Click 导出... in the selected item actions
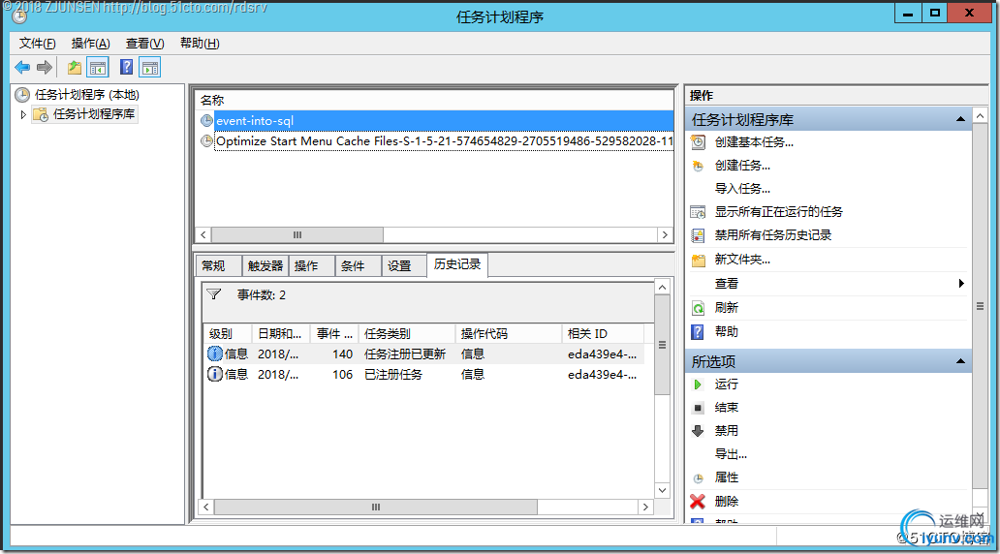This screenshot has height=554, width=1000. tap(731, 454)
